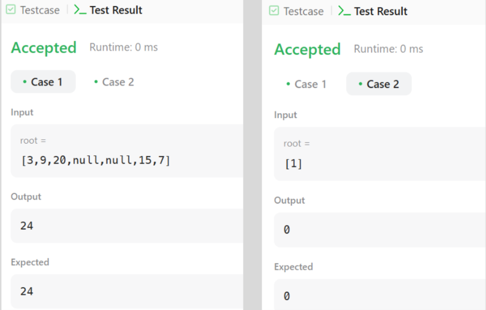Click the Expected box showing 0
This screenshot has height=310, width=486.
pos(380,295)
